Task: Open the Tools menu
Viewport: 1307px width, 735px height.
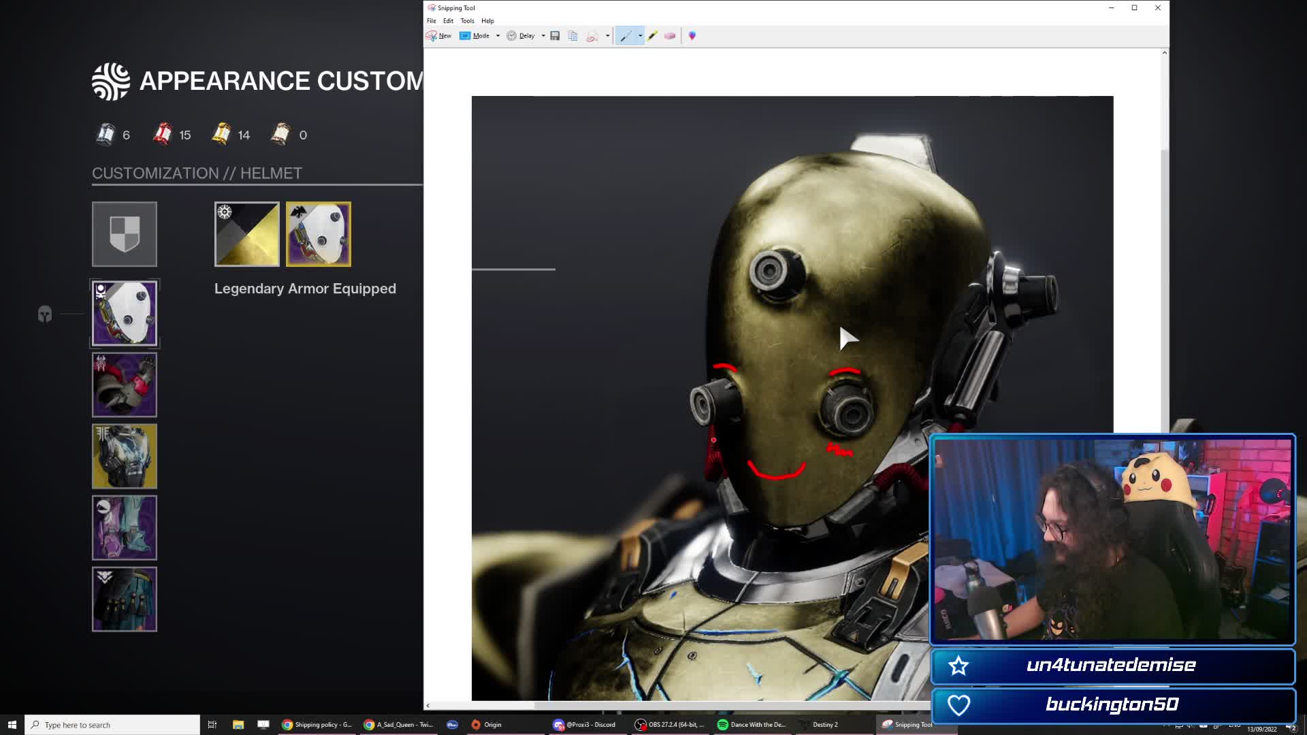Action: (x=467, y=20)
